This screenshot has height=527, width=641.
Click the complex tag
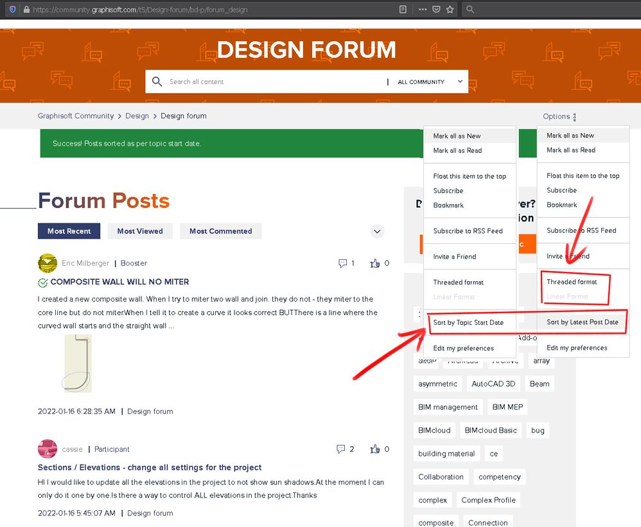tap(432, 501)
